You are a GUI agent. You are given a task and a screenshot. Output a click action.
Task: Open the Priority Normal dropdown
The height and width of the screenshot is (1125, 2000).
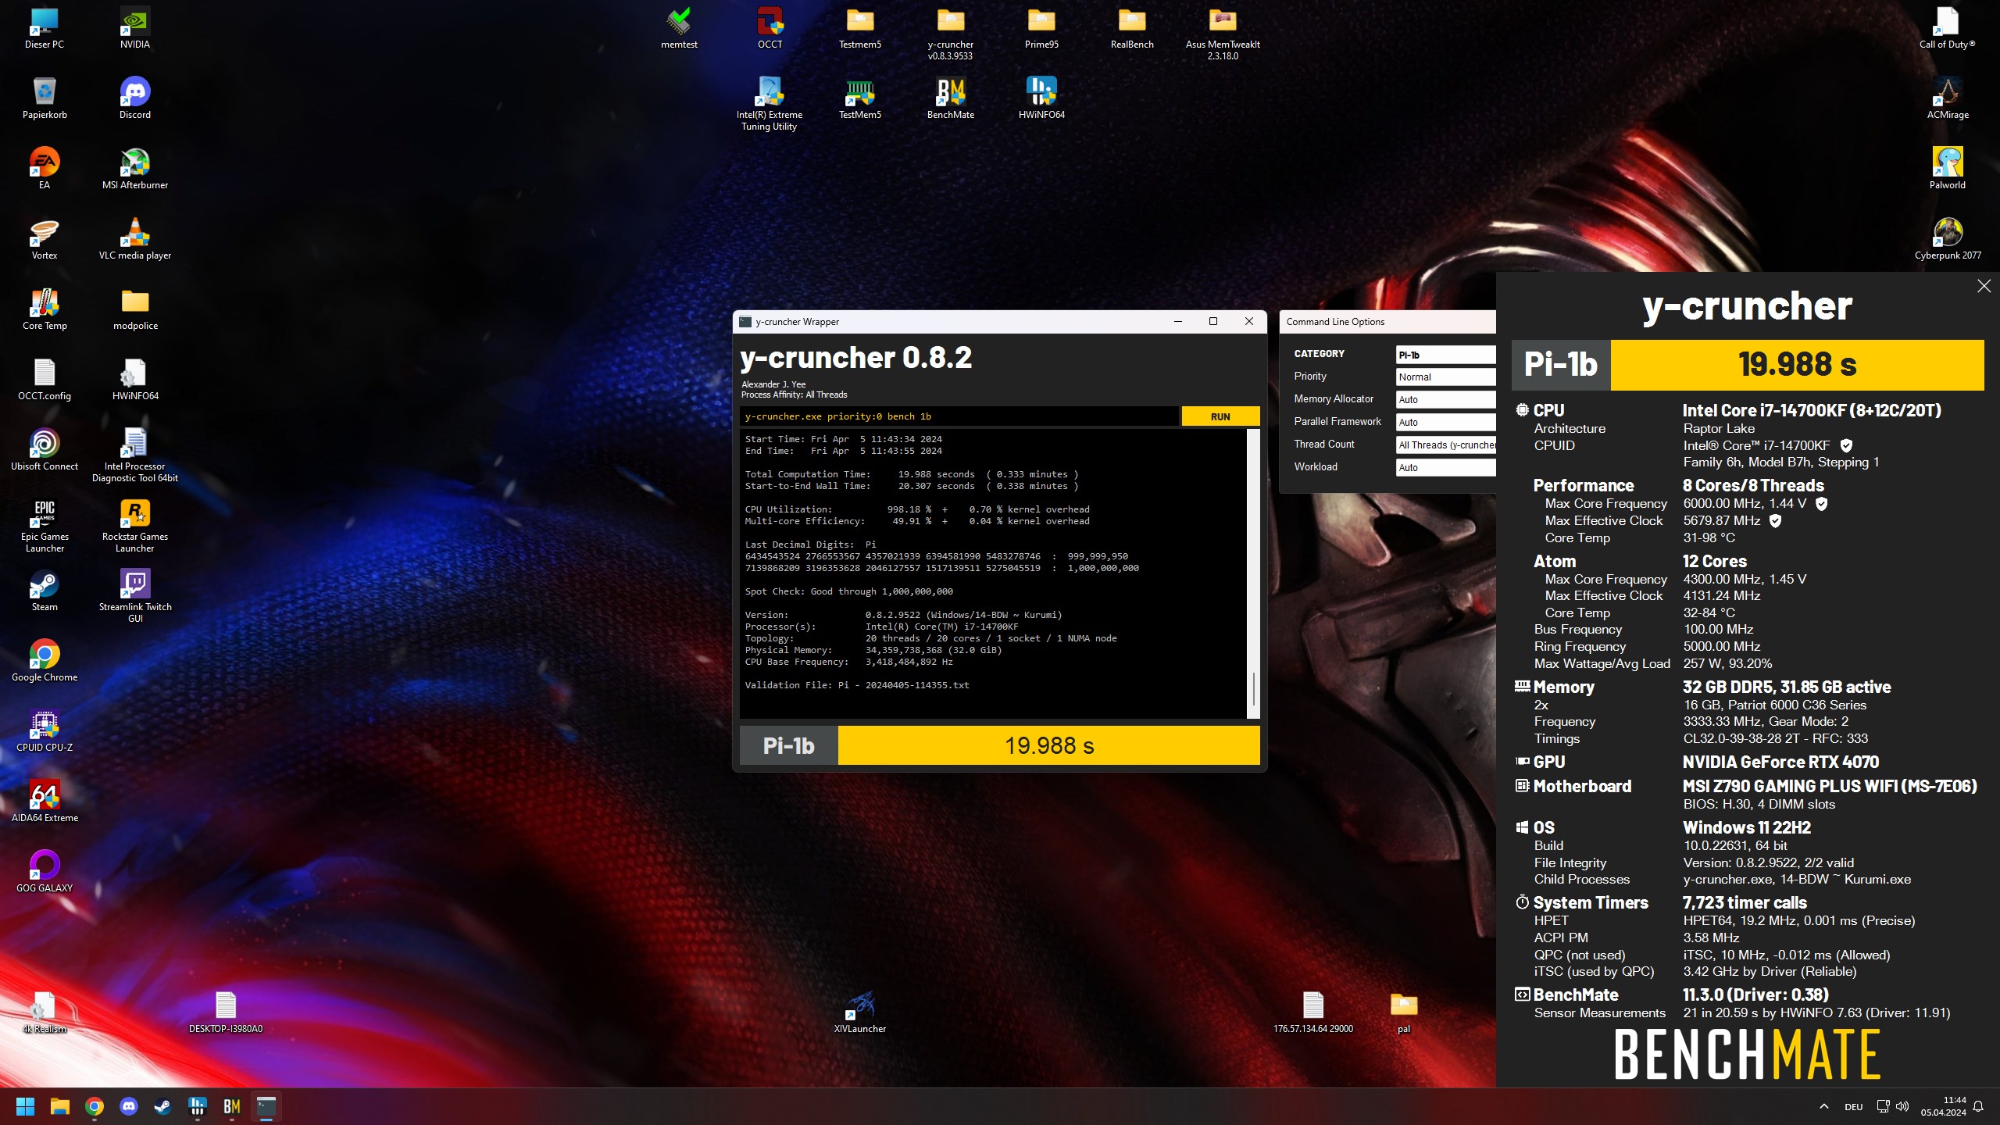[1445, 377]
